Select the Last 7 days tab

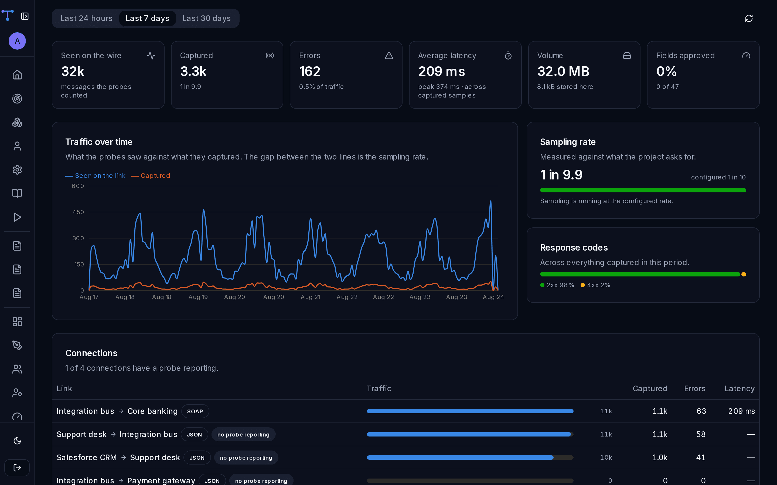click(147, 18)
